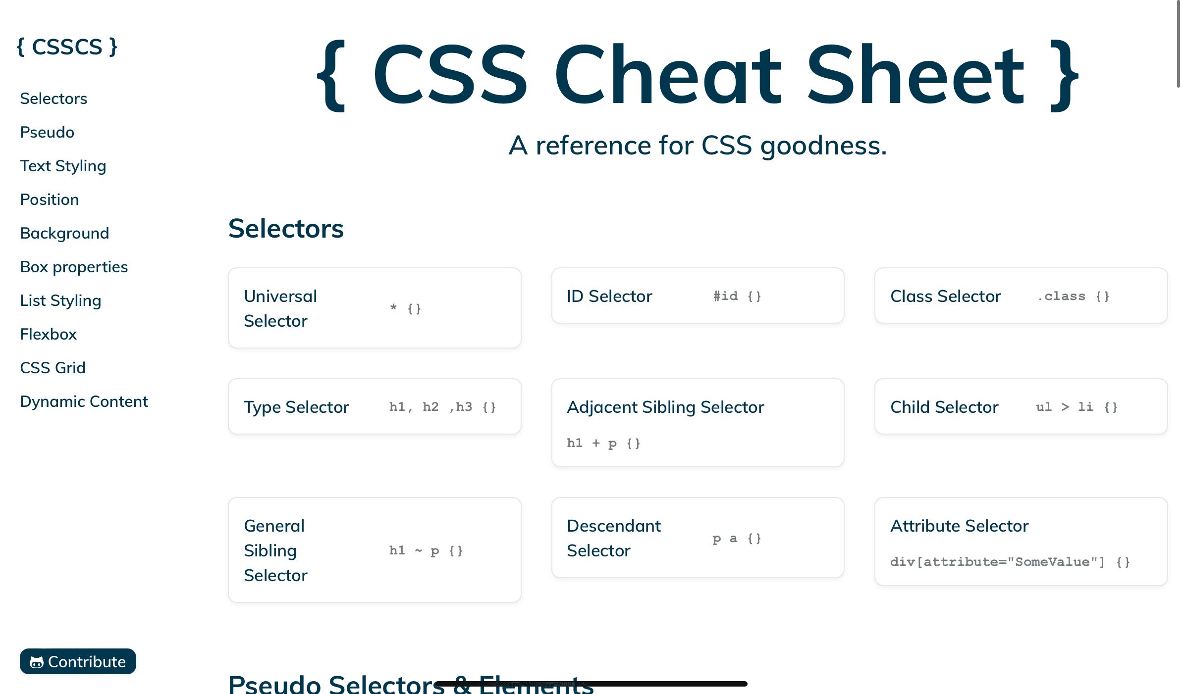Viewport: 1183px width, 694px height.
Task: Click the Universal Selector card
Action: pyautogui.click(x=375, y=306)
